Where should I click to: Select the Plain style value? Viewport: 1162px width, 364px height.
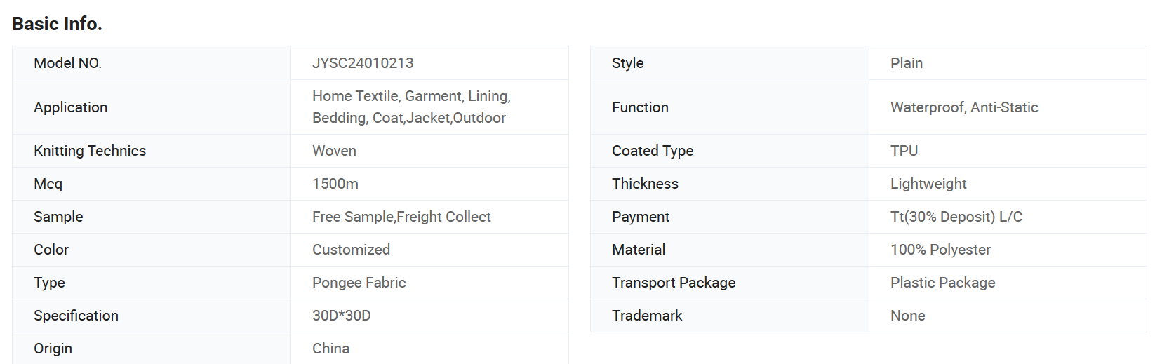(906, 63)
